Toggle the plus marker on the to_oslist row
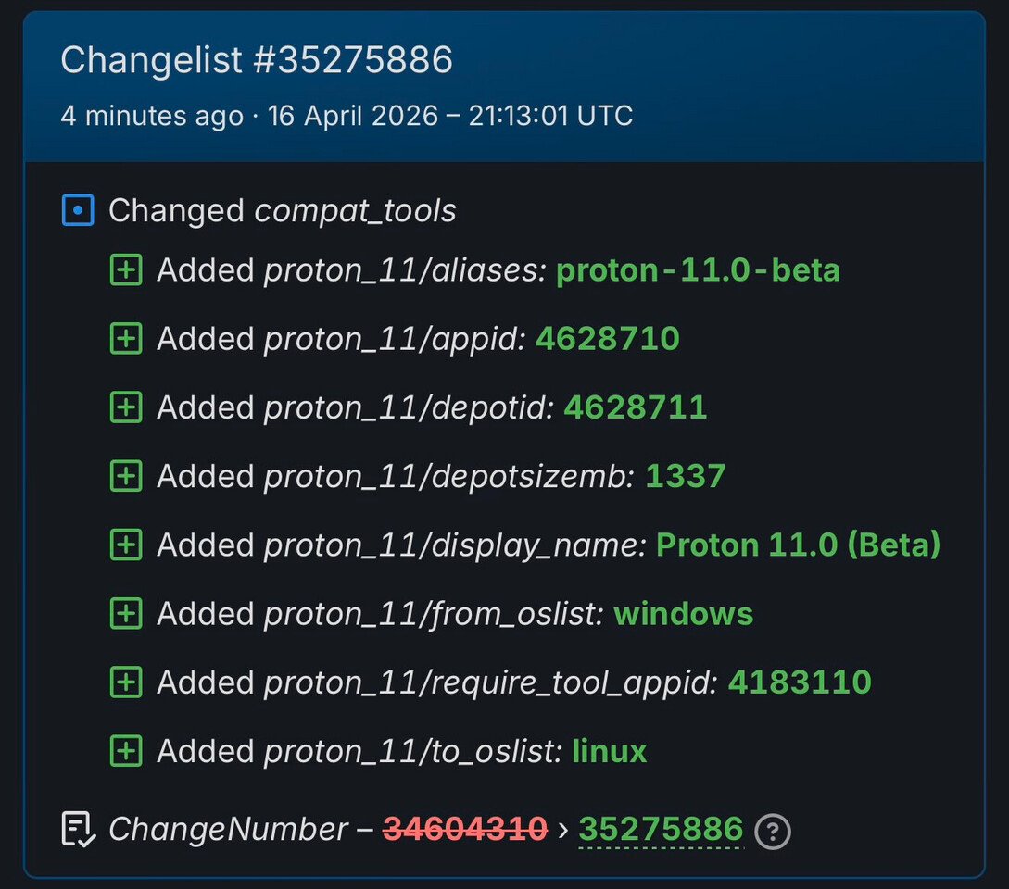 point(125,751)
